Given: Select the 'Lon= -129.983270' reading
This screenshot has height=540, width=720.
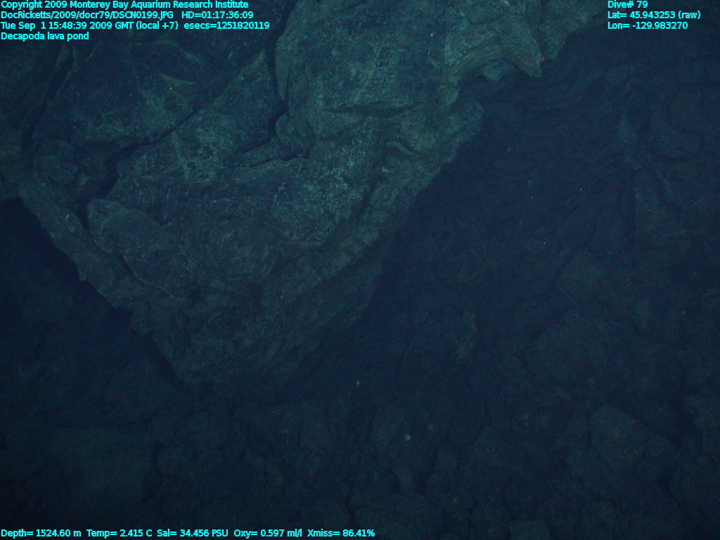Looking at the screenshot, I should point(648,26).
